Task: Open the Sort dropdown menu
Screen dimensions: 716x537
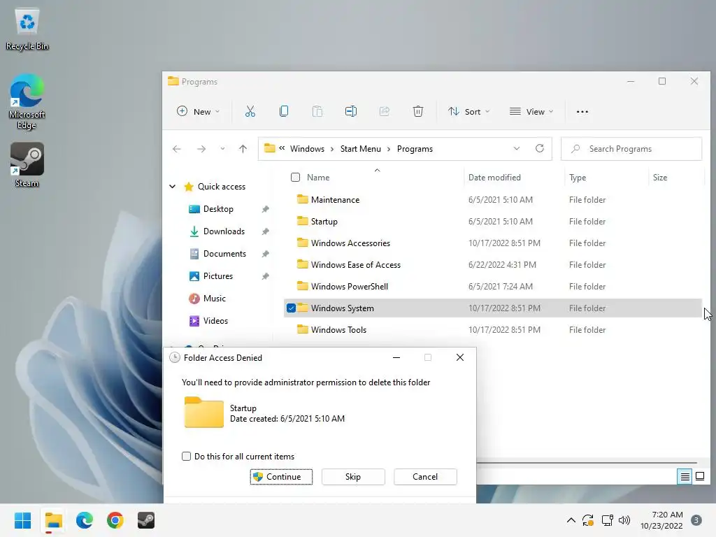Action: coord(469,111)
